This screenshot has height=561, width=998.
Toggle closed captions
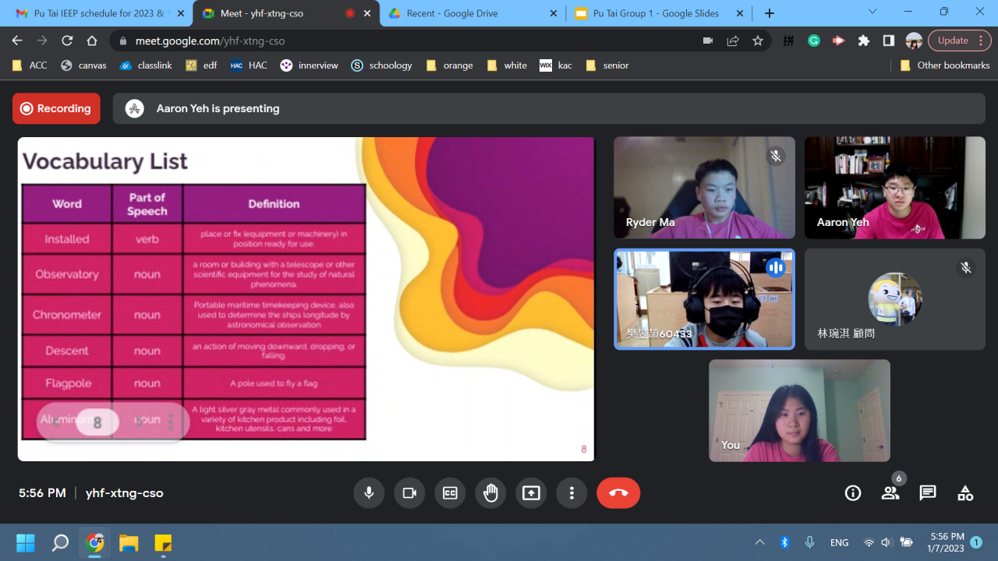pos(450,493)
